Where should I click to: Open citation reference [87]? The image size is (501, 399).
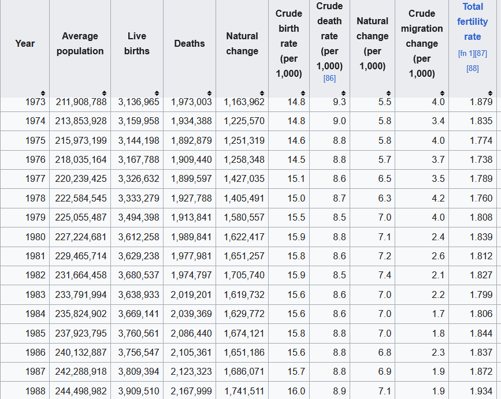click(x=481, y=54)
